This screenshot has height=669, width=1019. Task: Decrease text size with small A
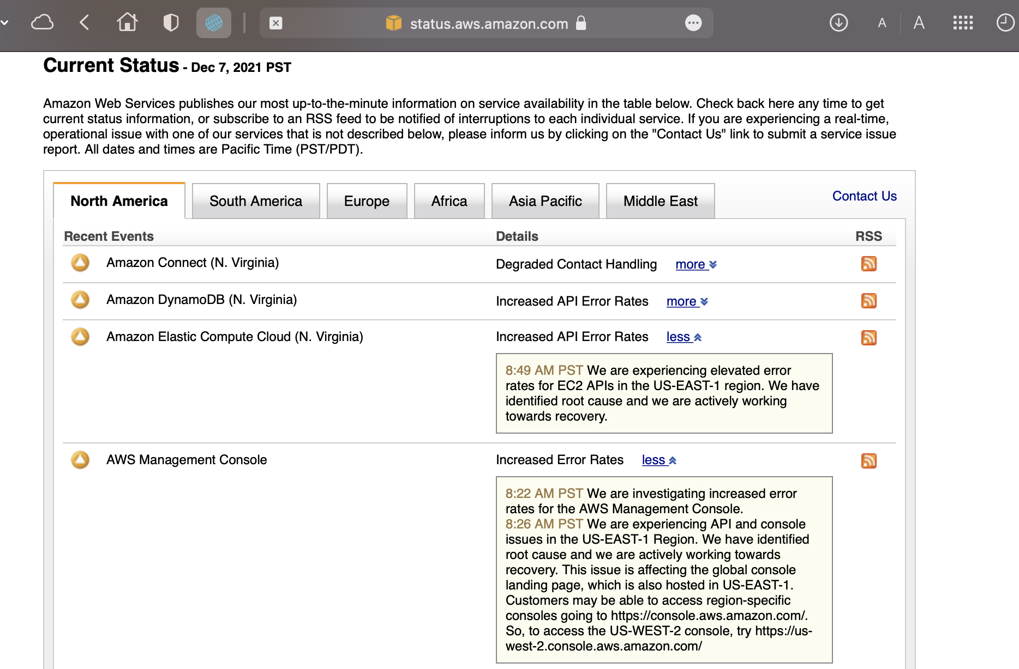click(x=882, y=23)
